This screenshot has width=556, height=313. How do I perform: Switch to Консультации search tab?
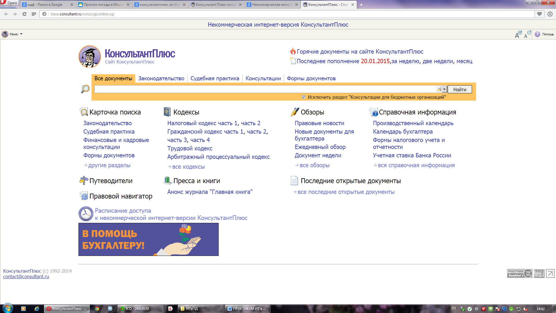(263, 78)
